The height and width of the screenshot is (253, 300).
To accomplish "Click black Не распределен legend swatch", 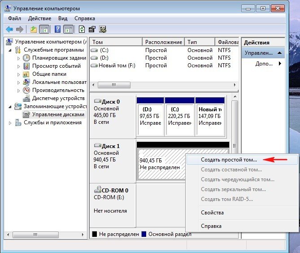I will click(95, 234).
